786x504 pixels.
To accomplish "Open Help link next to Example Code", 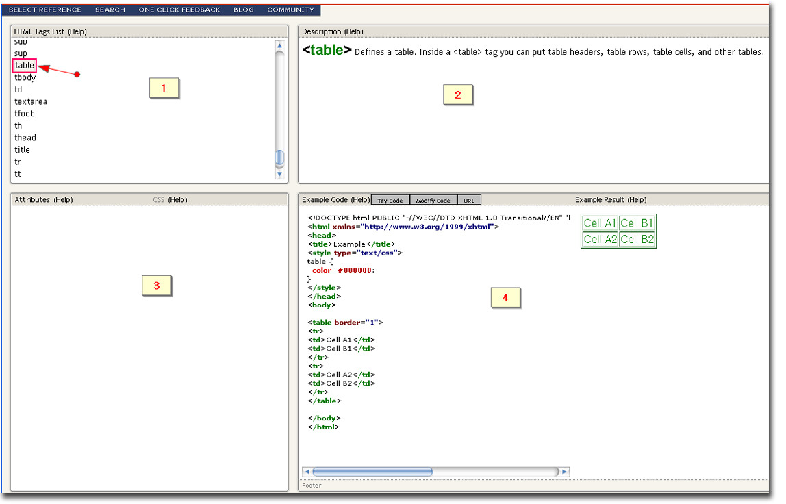I will (x=360, y=199).
